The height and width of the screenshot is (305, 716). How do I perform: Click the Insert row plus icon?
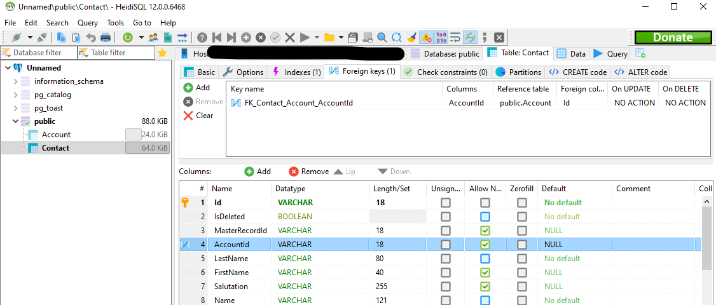tap(246, 37)
